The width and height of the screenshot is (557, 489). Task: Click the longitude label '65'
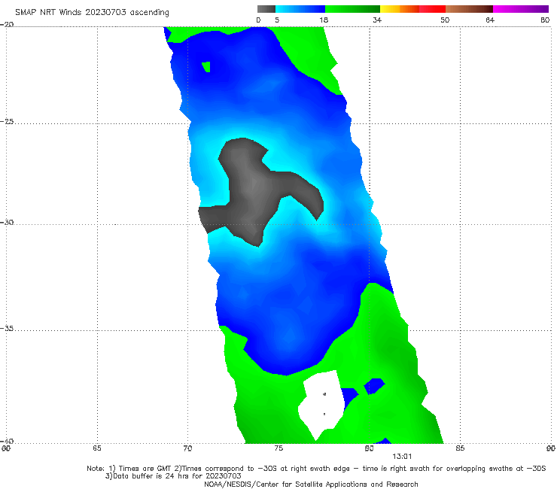pos(97,448)
